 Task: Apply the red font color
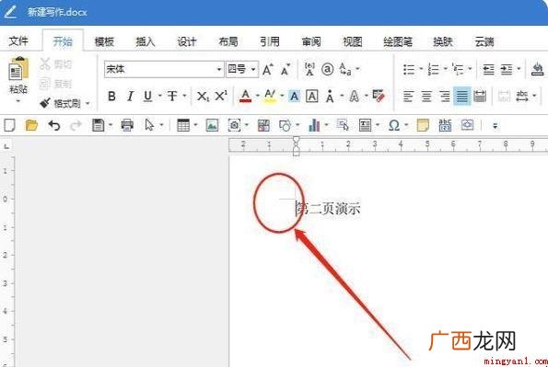click(x=245, y=96)
